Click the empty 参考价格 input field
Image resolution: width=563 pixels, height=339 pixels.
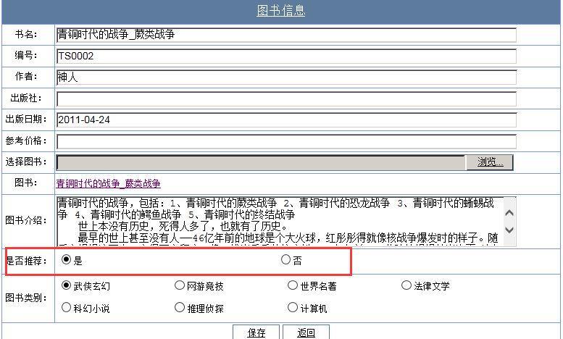(x=286, y=141)
